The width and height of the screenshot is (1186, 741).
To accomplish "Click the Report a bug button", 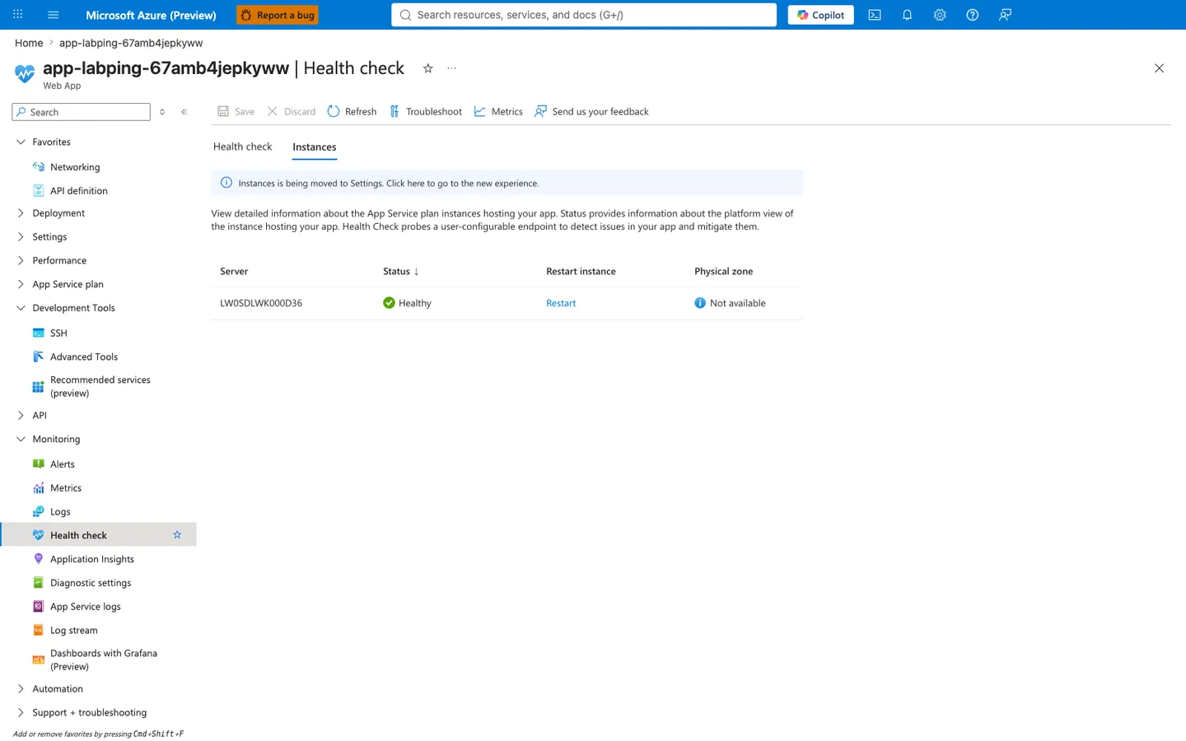I will [278, 15].
